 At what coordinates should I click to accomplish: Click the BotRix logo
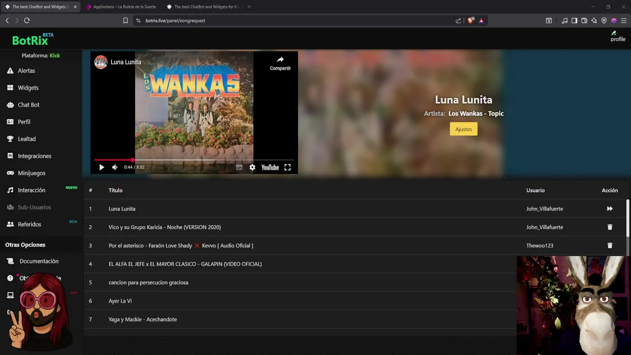(x=33, y=39)
